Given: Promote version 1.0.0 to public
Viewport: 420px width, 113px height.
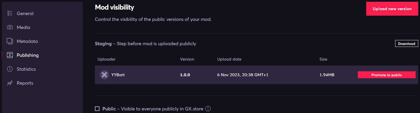Looking at the screenshot, I should [x=387, y=75].
